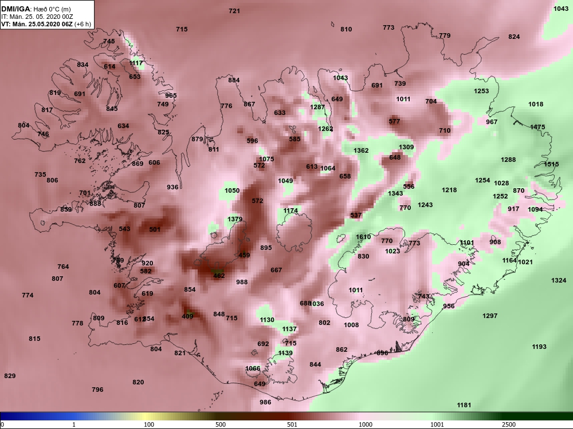573x429 pixels.
Task: Click the 1362 height value
Action: (361, 150)
